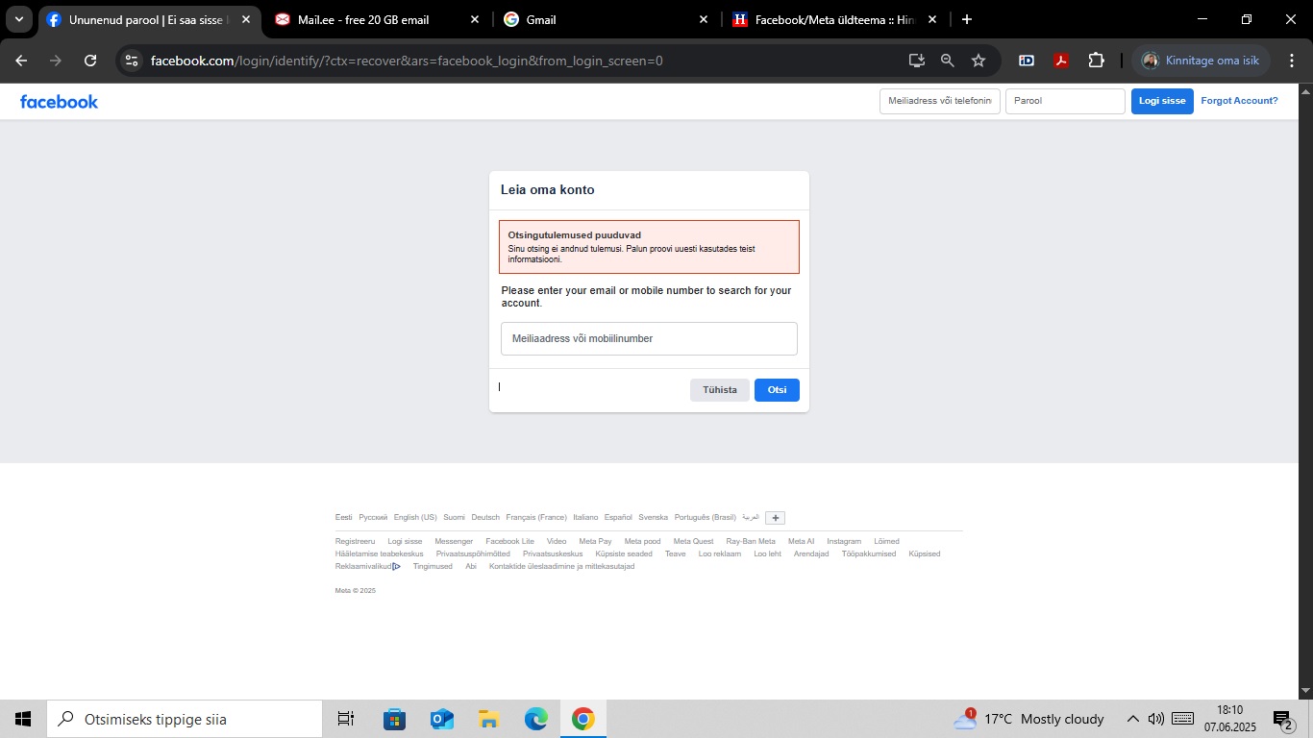The image size is (1313, 738).
Task: Switch language to Español
Action: pos(618,518)
